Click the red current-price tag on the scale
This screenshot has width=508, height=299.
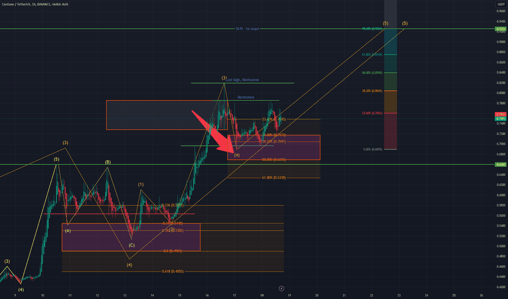pos(500,114)
